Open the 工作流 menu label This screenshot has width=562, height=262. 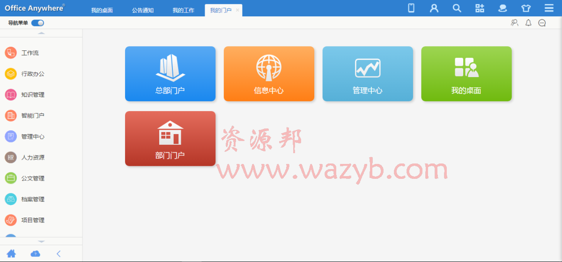(x=30, y=53)
